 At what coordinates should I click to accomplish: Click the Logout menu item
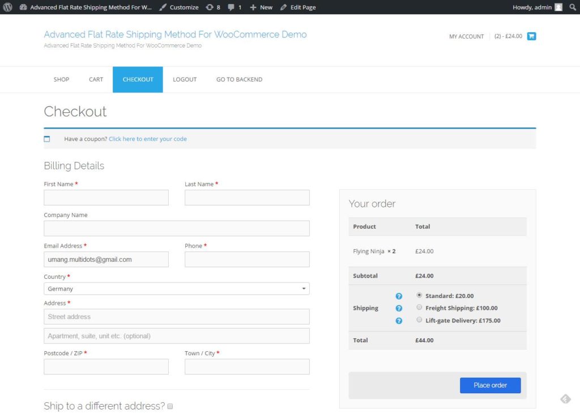(x=185, y=79)
